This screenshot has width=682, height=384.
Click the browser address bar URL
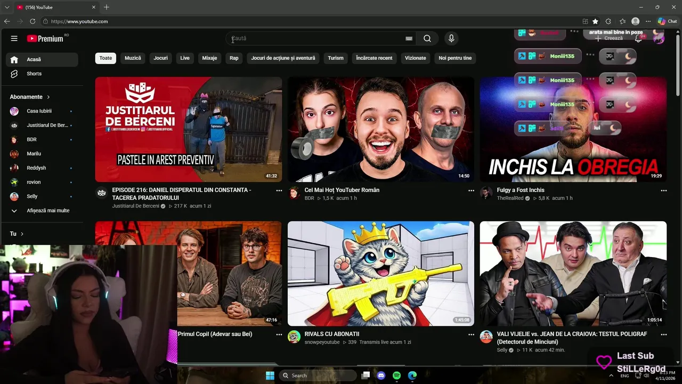[79, 21]
